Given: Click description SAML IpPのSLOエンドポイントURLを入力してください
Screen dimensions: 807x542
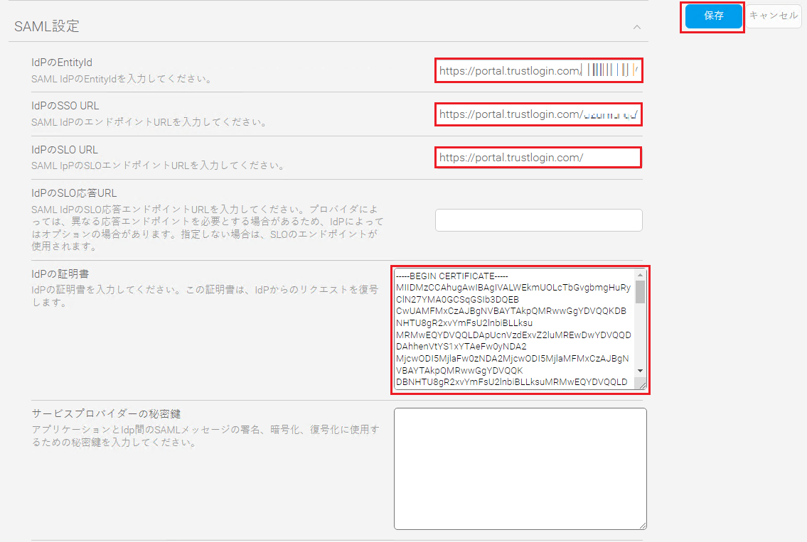Looking at the screenshot, I should pos(157,166).
